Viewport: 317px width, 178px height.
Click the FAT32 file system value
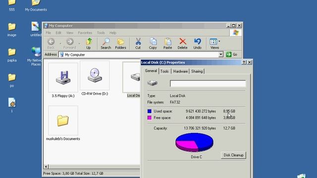(x=175, y=102)
